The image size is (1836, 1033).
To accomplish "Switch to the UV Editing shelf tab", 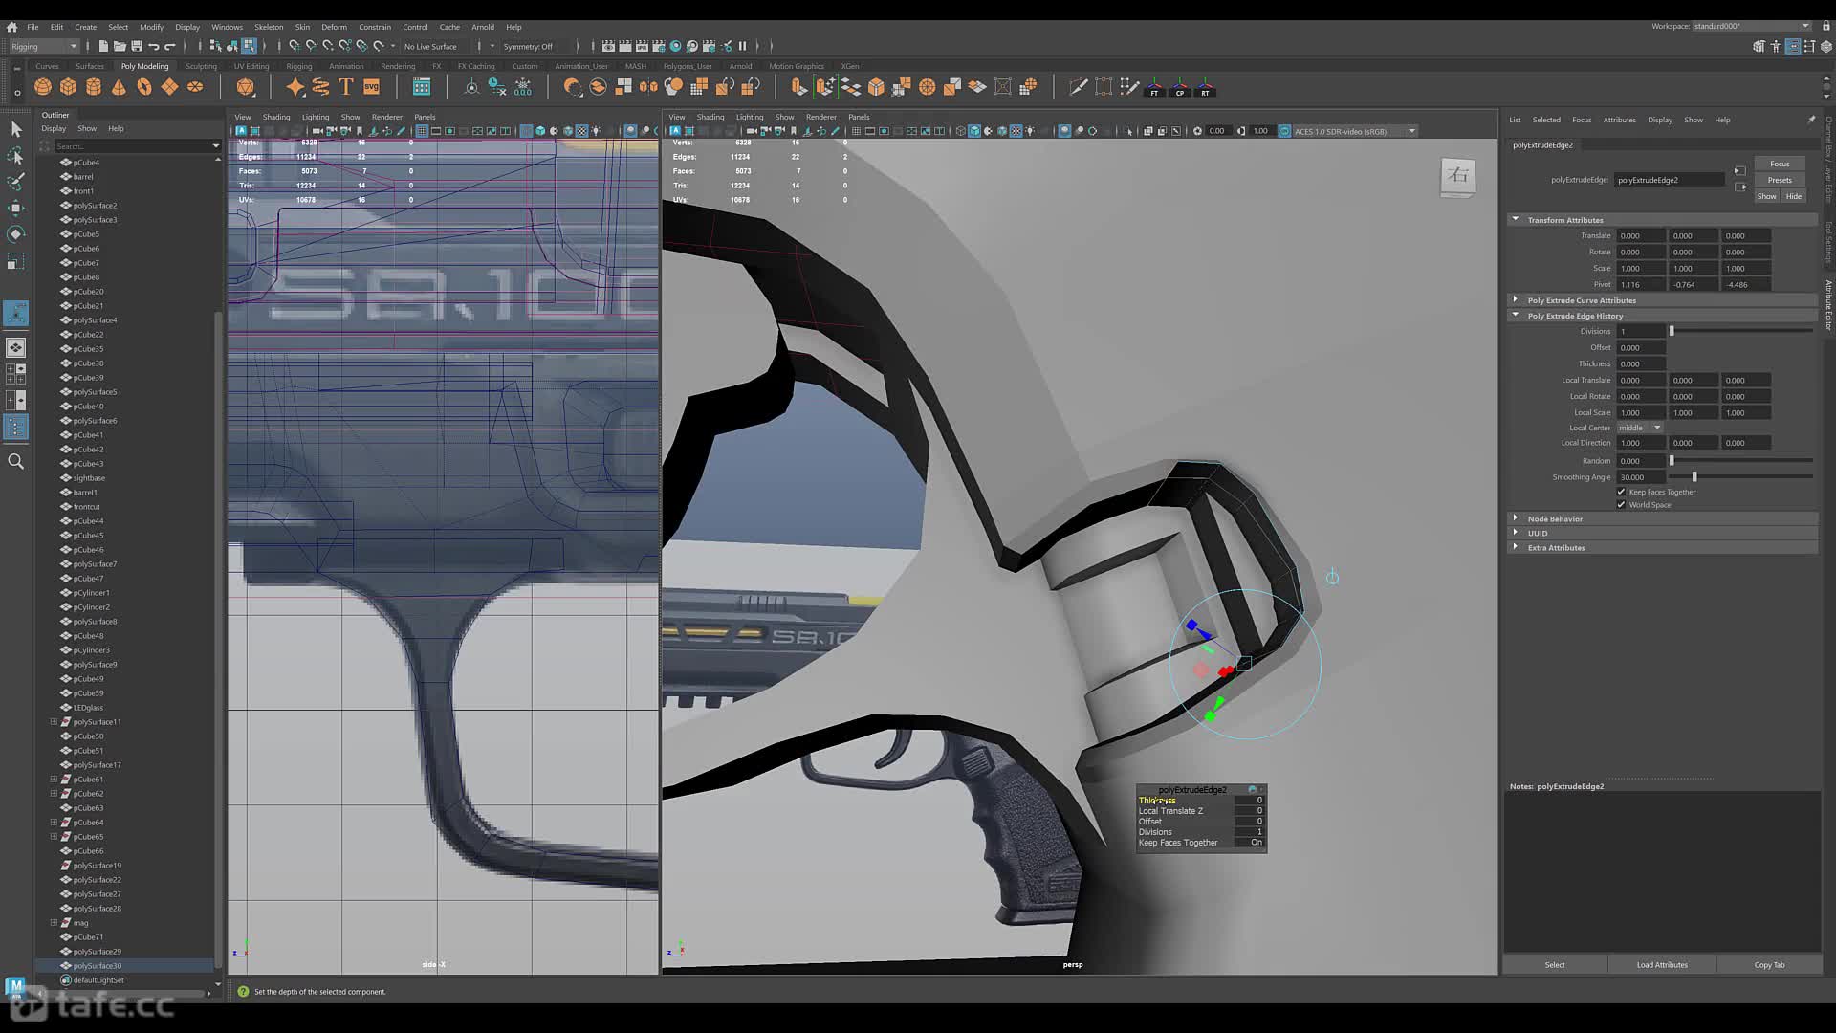I will click(x=251, y=66).
